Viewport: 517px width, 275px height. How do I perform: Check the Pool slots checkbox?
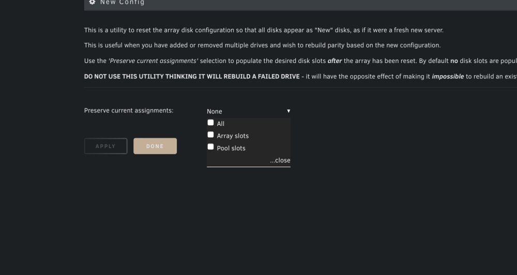[x=211, y=147]
